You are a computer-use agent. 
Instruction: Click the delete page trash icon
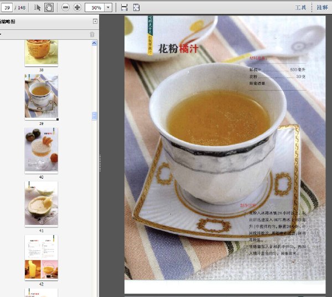click(92, 34)
